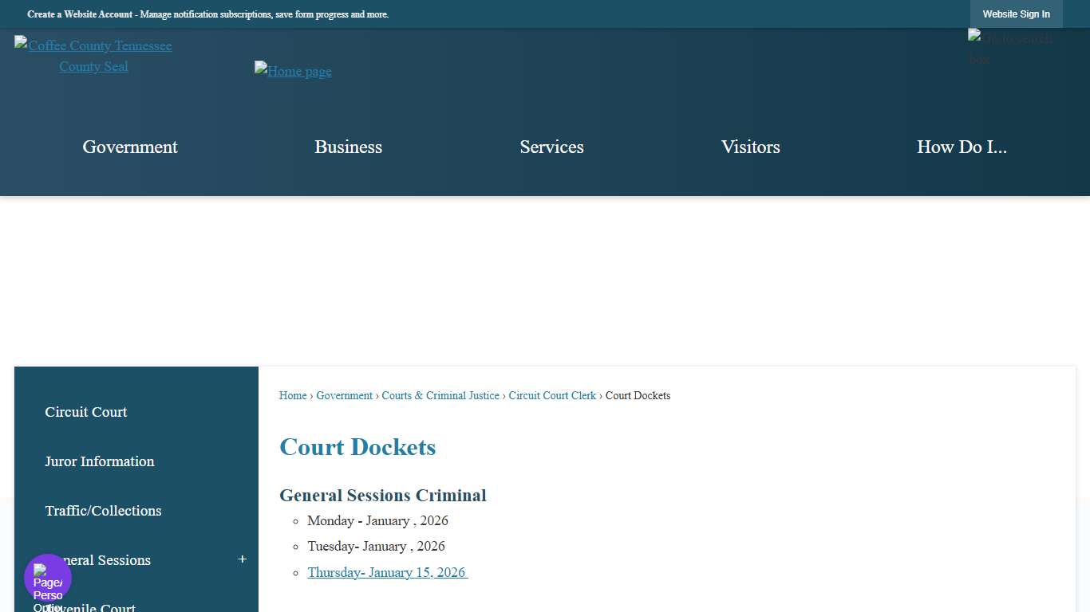Navigate to Traffic/Collections page

(x=103, y=511)
